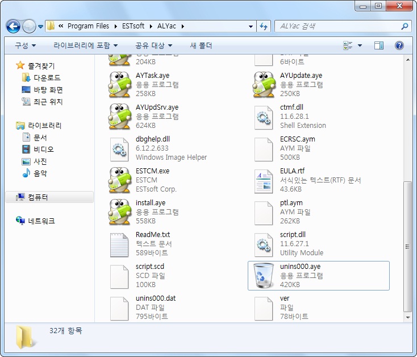
Task: Click the search magnifier icon
Action: coord(405,26)
